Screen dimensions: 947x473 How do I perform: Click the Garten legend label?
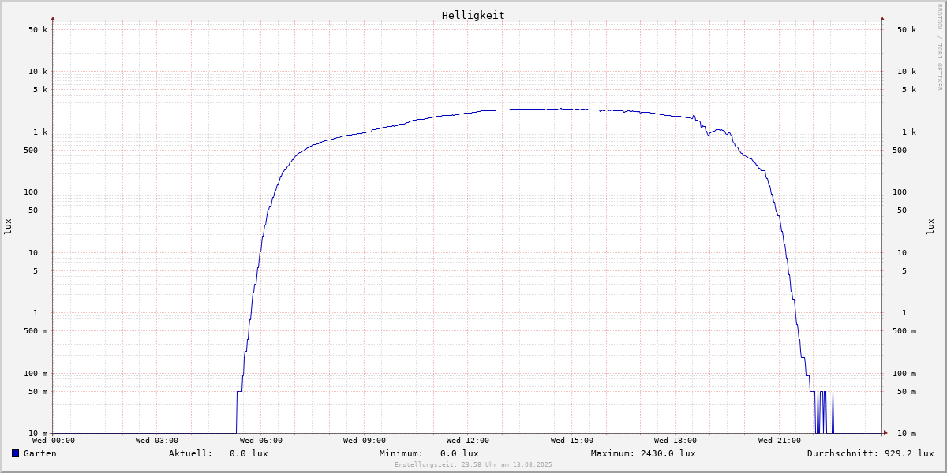[39, 453]
